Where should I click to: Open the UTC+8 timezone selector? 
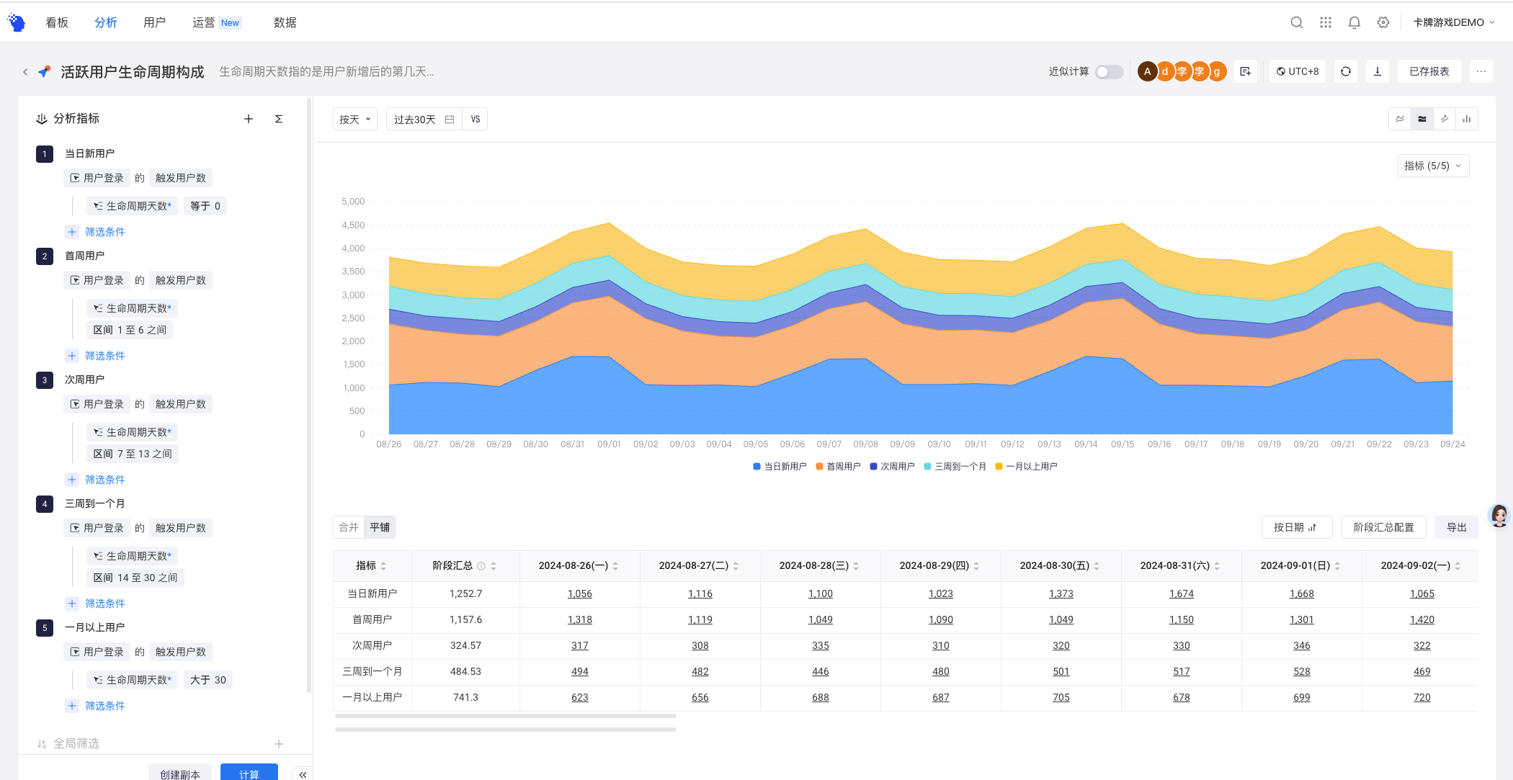[x=1298, y=71]
